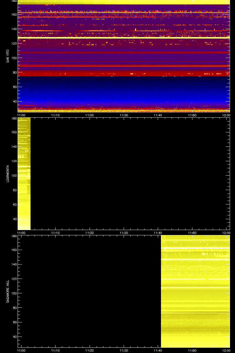Select 11:40 tick under Sagamore Hill plot

click(158, 350)
